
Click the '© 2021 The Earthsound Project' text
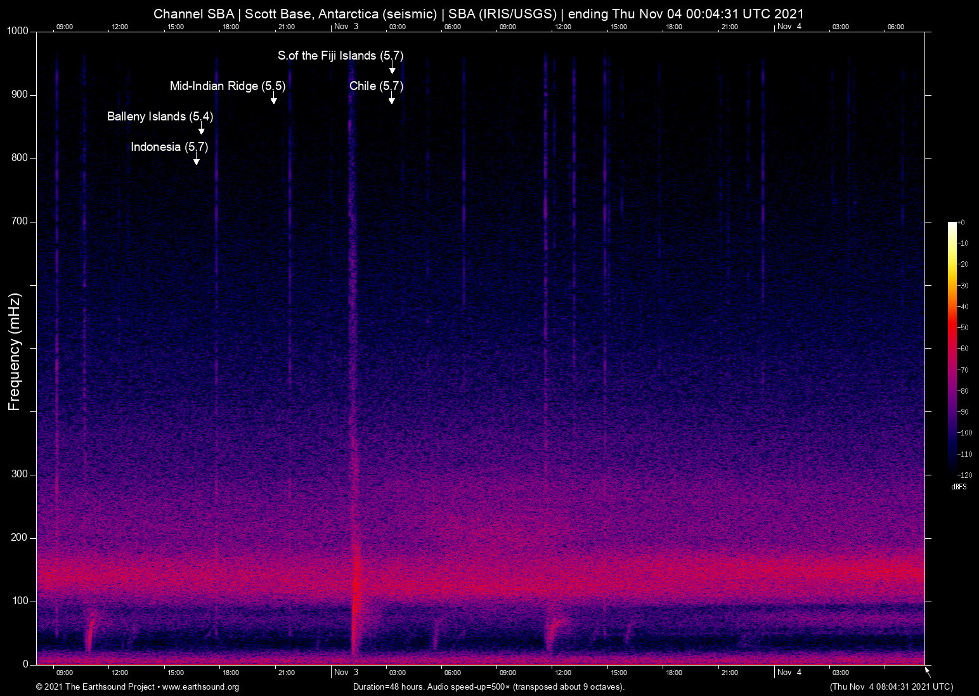[95, 687]
